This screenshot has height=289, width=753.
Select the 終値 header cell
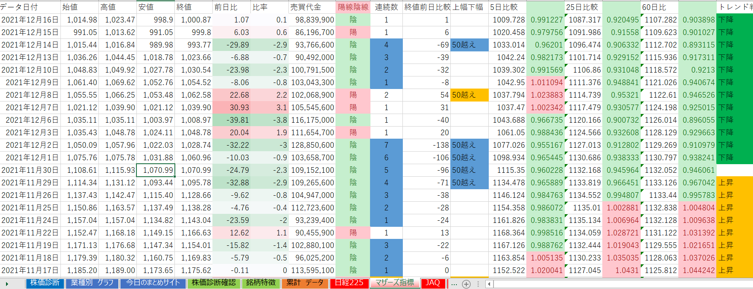point(193,7)
